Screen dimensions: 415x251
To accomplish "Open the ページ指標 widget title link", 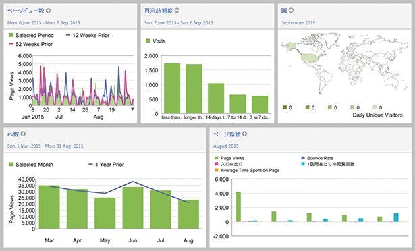I will [x=227, y=134].
